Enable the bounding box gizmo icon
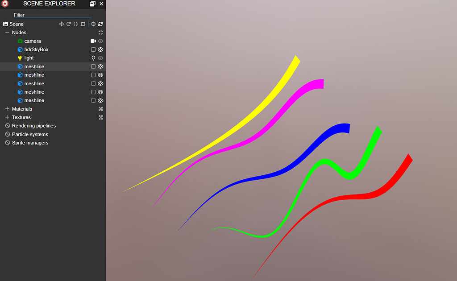This screenshot has height=281, width=457. pos(83,24)
